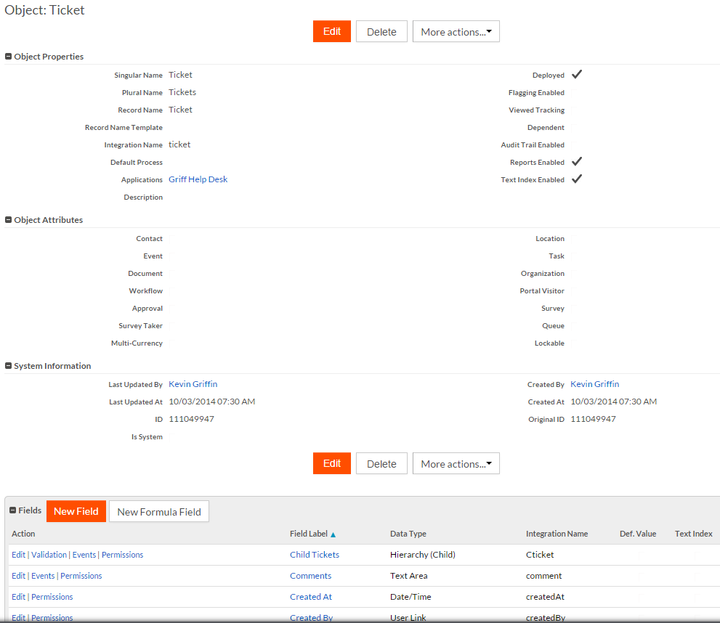Open Validation for Child Tickets field

tap(49, 555)
